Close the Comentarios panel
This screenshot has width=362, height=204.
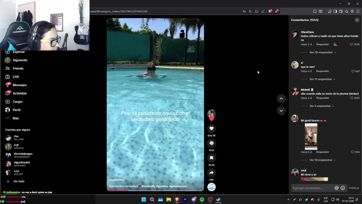[x=357, y=20]
